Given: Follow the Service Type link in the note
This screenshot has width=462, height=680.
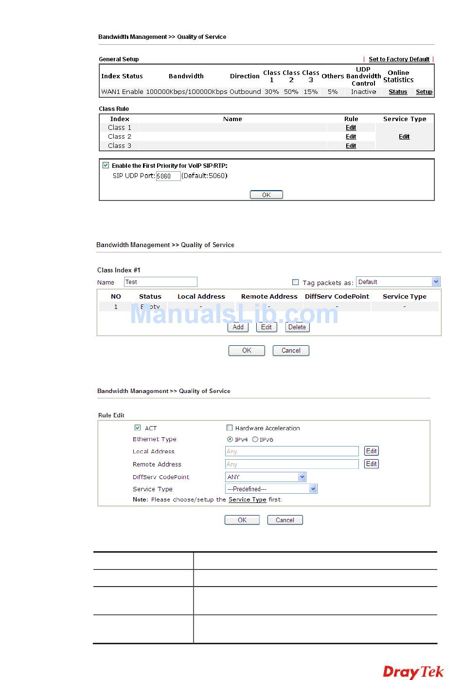Looking at the screenshot, I should pyautogui.click(x=247, y=500).
